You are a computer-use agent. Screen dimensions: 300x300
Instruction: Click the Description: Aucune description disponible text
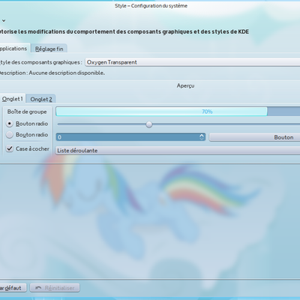click(x=52, y=73)
